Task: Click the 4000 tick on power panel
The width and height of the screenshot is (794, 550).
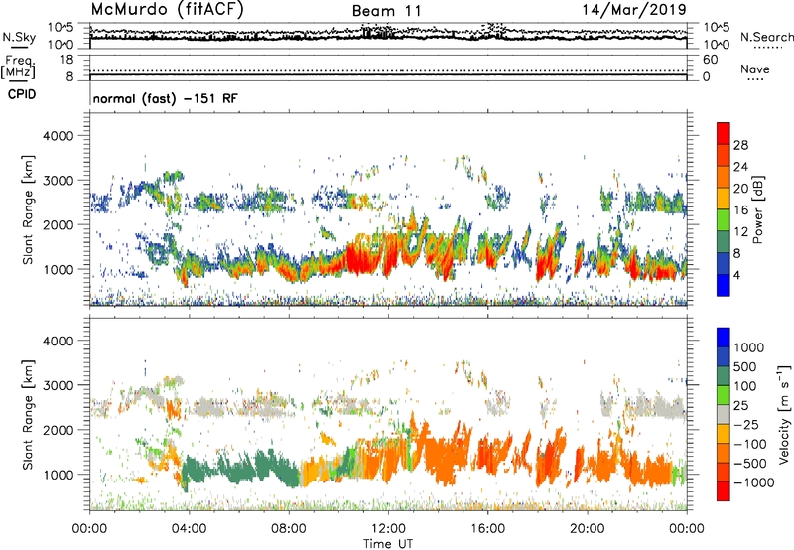Action: point(58,136)
